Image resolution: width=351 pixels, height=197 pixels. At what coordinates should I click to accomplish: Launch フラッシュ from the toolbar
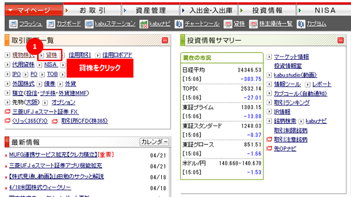click(31, 24)
